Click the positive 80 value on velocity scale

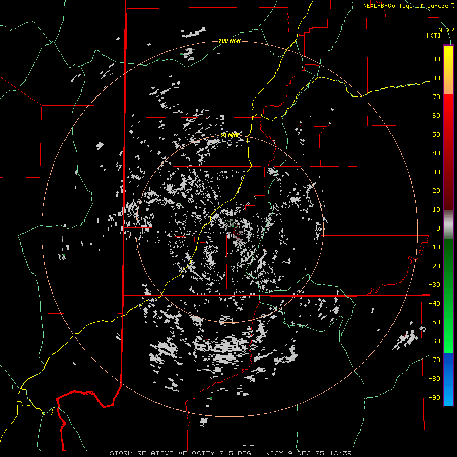pos(436,78)
